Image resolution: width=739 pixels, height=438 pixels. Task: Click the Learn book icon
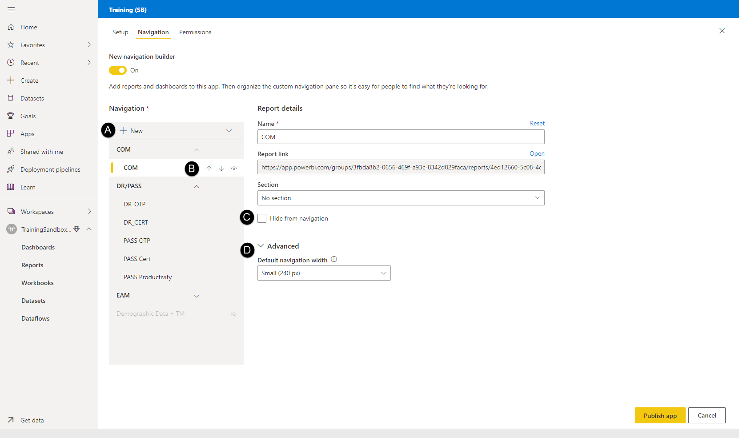point(11,187)
